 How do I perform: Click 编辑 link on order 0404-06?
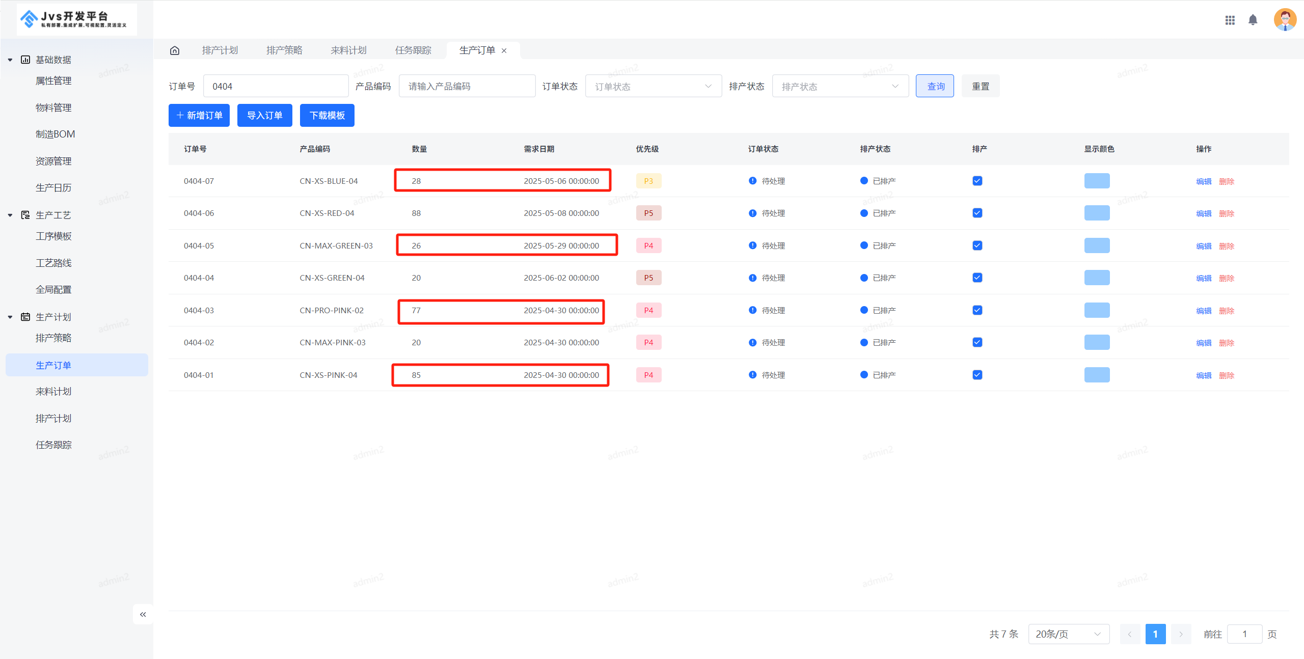point(1203,213)
